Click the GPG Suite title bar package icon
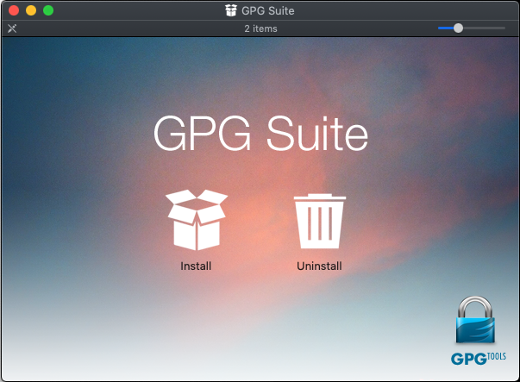The height and width of the screenshot is (382, 520). (231, 10)
